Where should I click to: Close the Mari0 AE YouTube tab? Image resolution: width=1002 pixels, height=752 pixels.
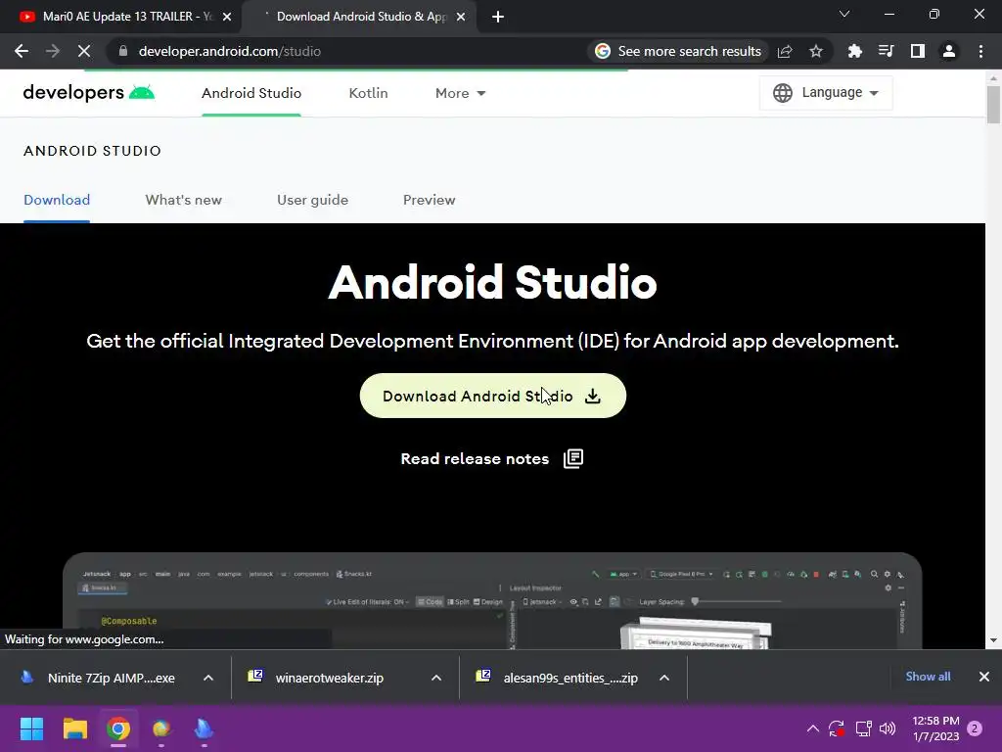[227, 17]
